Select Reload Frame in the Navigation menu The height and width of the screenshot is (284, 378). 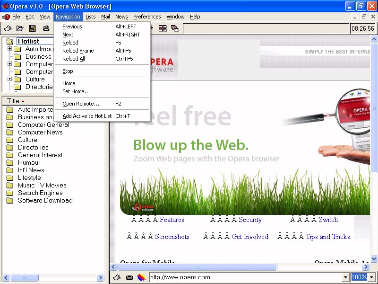point(103,51)
